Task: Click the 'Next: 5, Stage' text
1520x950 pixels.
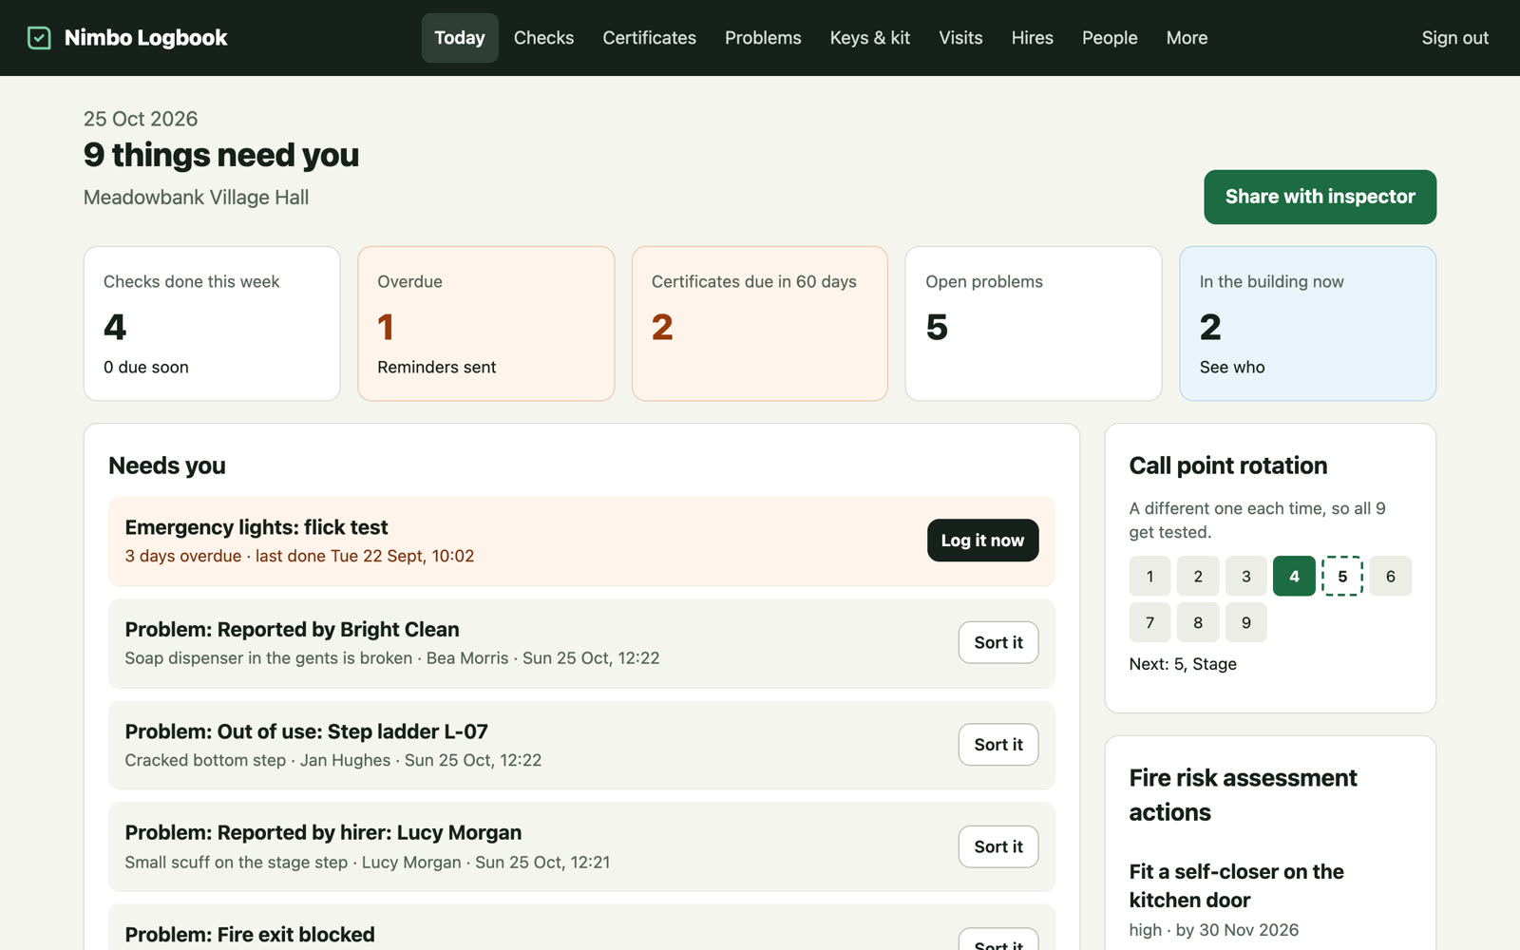Action: 1183,664
